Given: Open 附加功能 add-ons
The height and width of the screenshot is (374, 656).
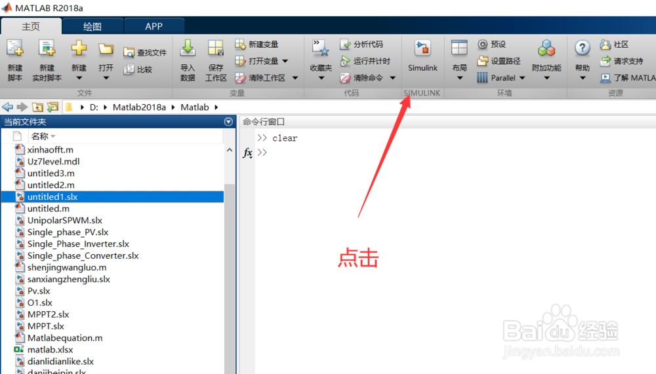Looking at the screenshot, I should (546, 61).
